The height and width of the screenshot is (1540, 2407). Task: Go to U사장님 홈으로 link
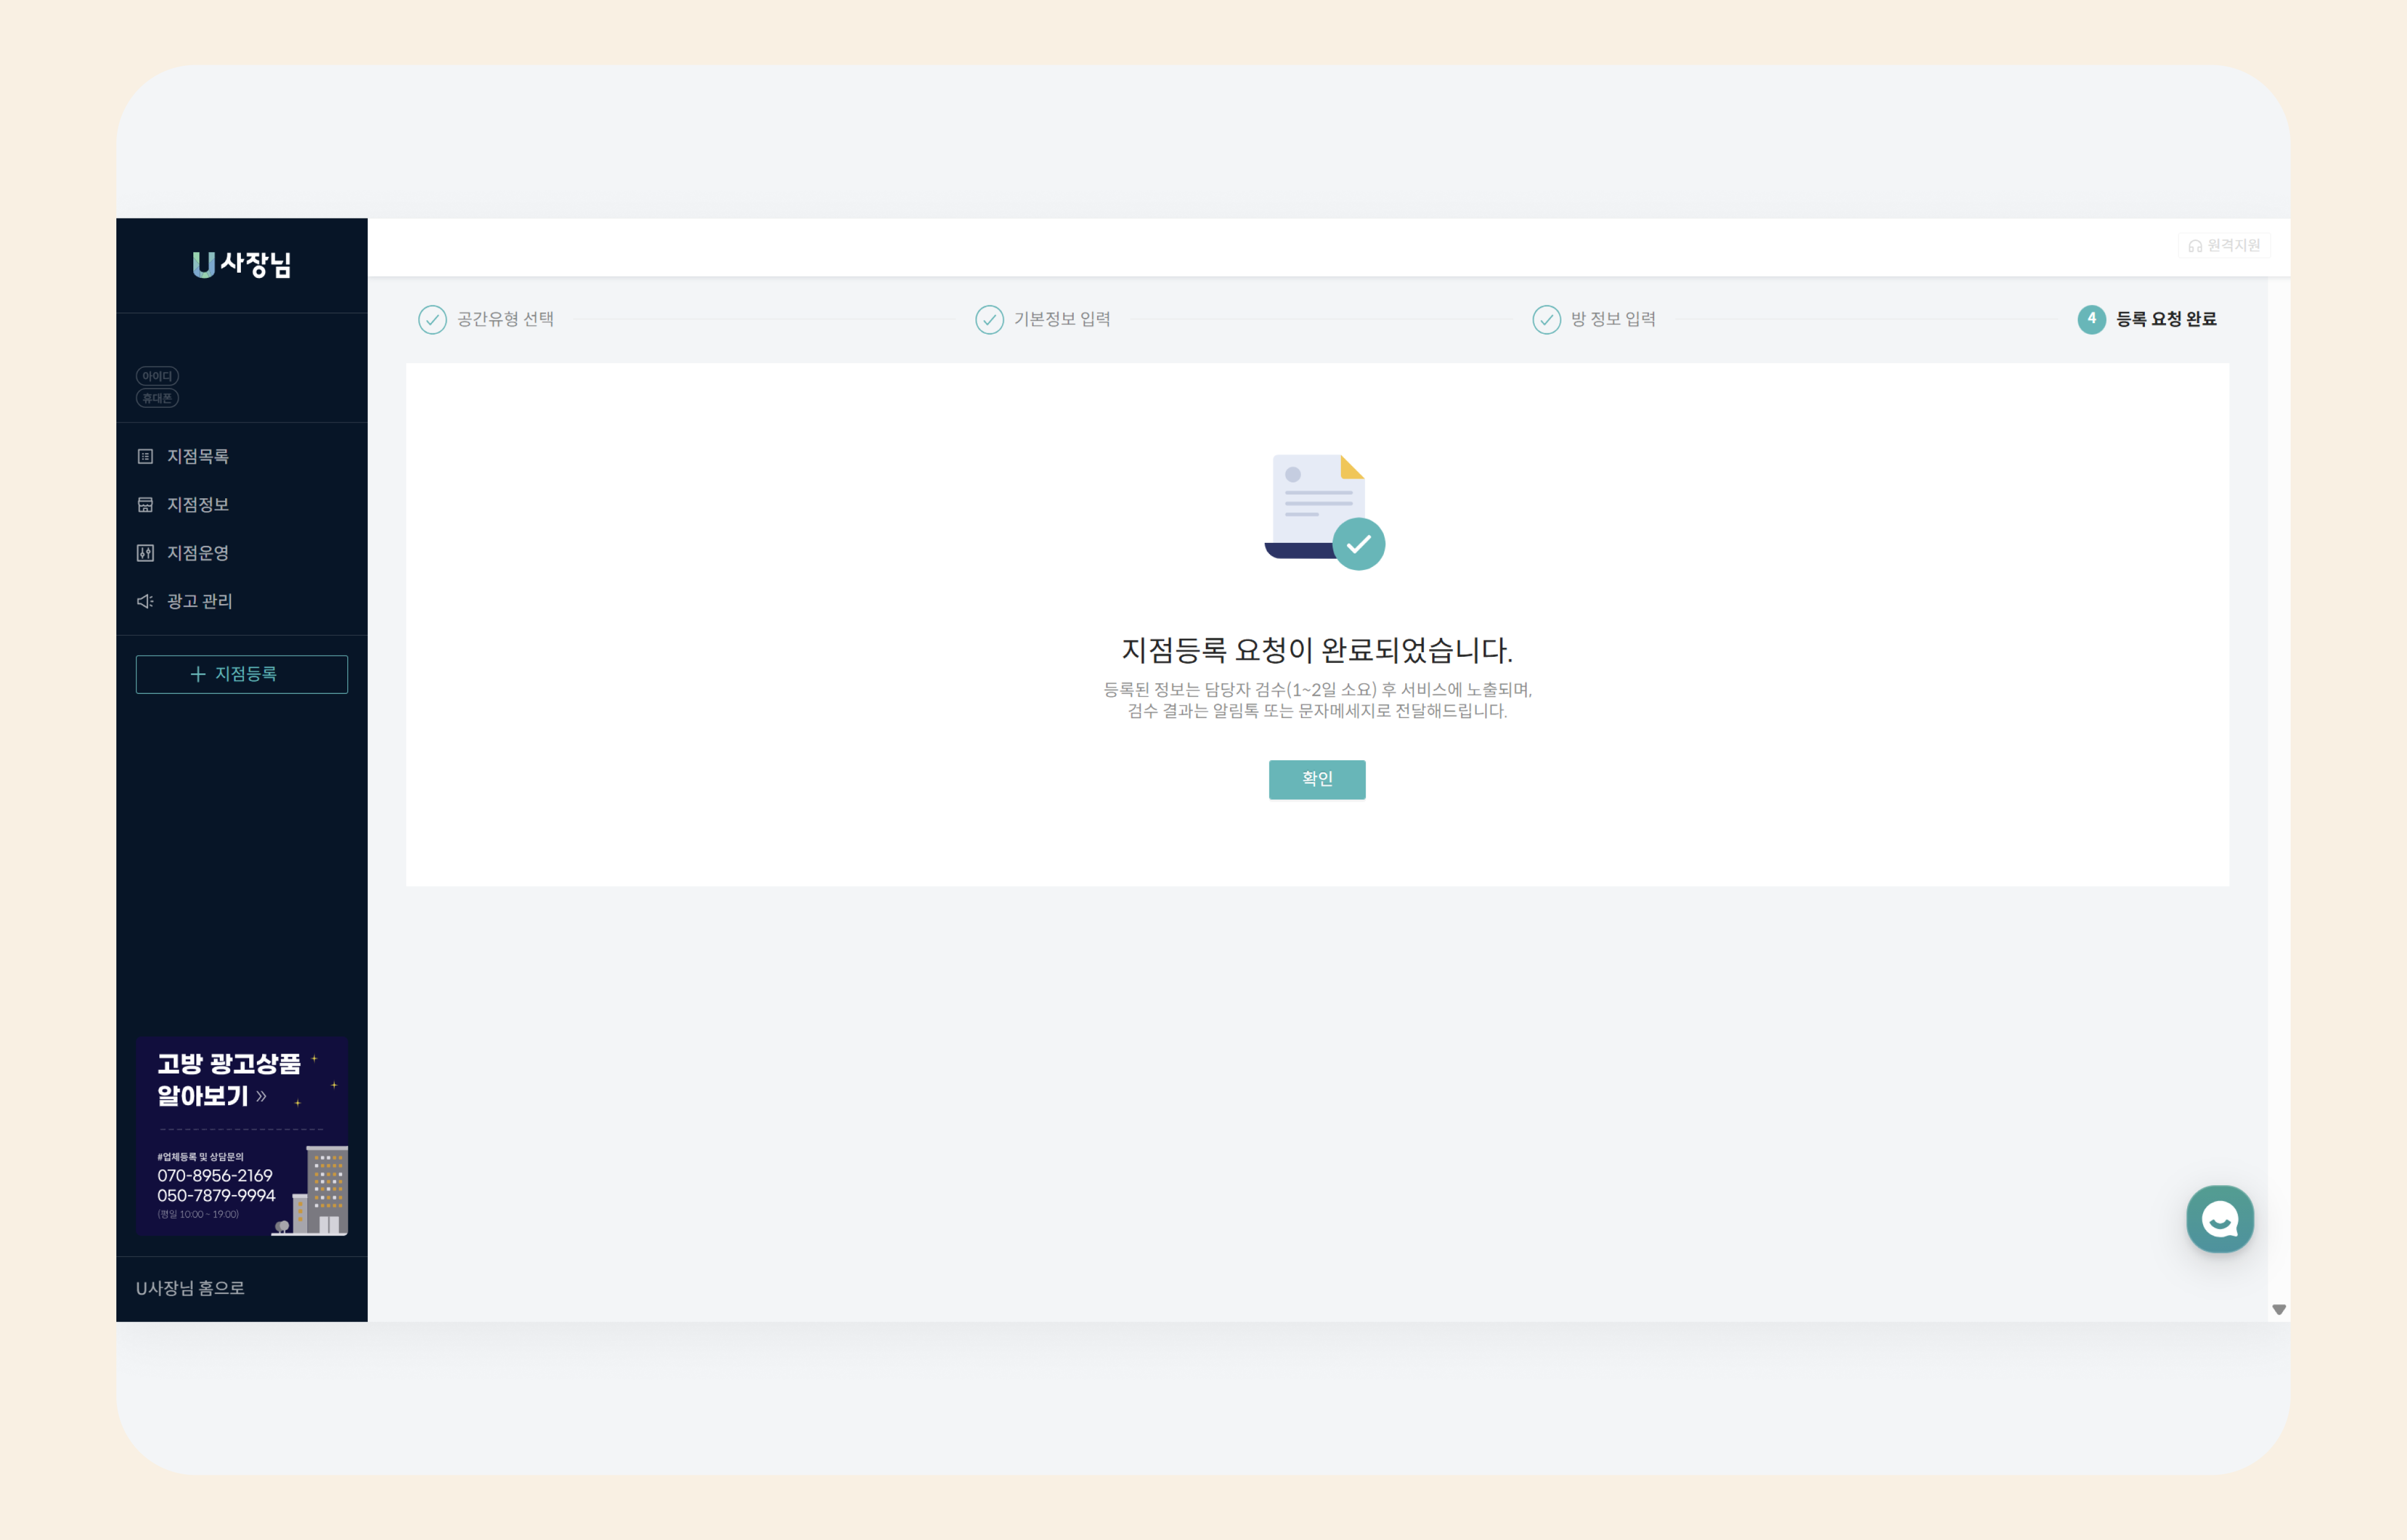[190, 1288]
